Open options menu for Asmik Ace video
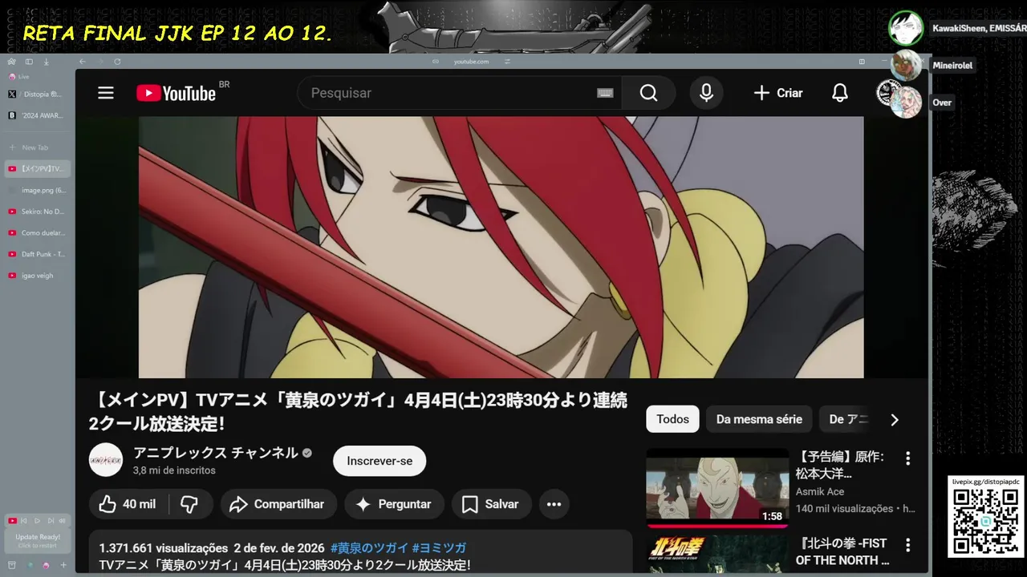The height and width of the screenshot is (577, 1027). [x=907, y=458]
